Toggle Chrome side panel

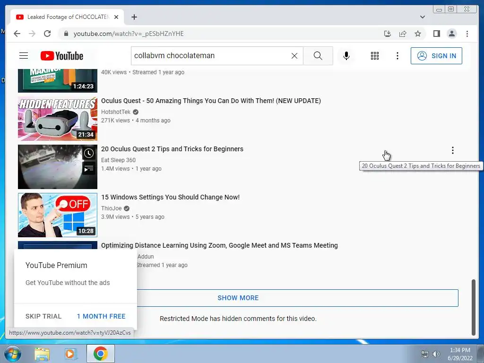click(x=436, y=34)
